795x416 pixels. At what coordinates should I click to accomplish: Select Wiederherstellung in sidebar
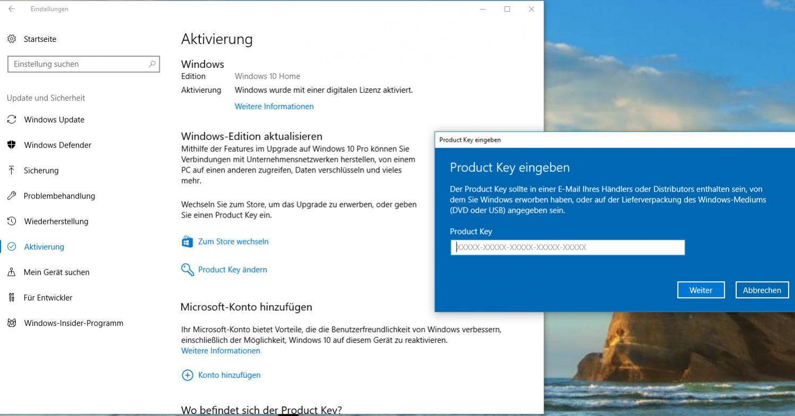[x=56, y=221]
